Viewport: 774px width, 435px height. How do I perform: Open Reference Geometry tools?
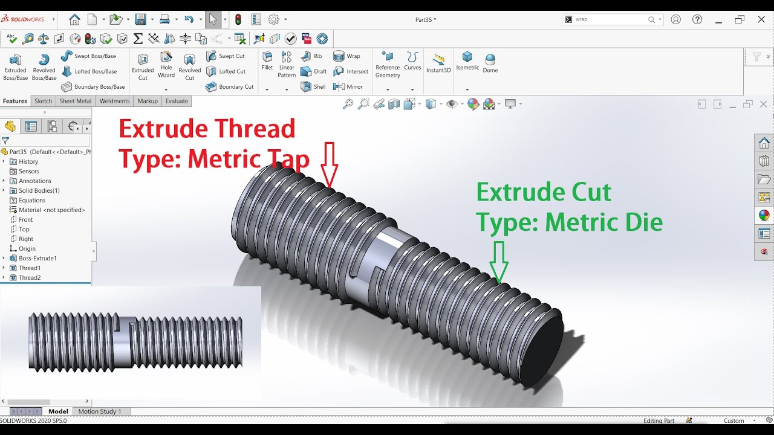click(388, 65)
